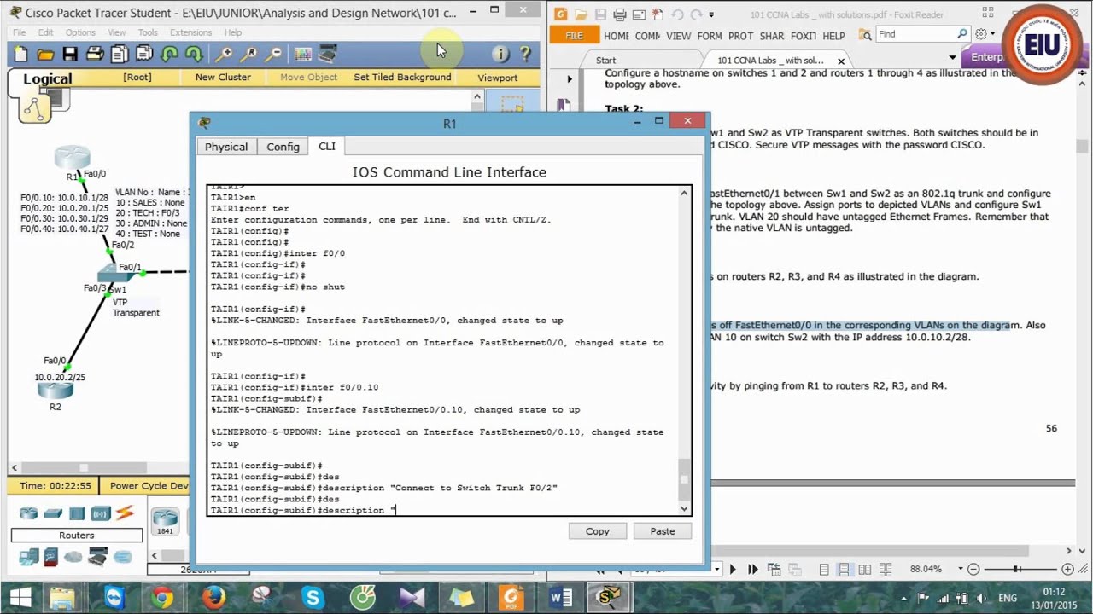Click the Foxit zoom in plus button
Viewport: 1093px width, 614px height.
(x=1067, y=569)
